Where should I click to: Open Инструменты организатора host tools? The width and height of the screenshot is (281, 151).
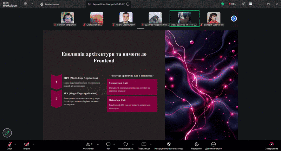tap(169, 145)
